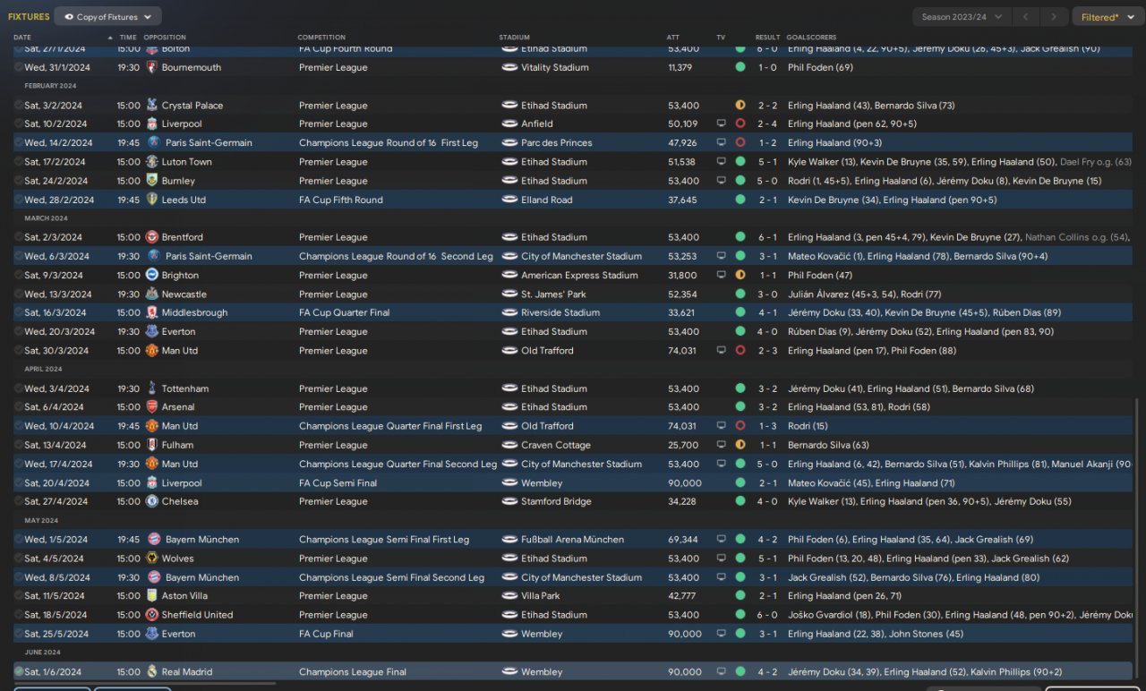Viewport: 1146px width, 691px height.
Task: Click the Leeds Utd club badge
Action: pos(154,200)
